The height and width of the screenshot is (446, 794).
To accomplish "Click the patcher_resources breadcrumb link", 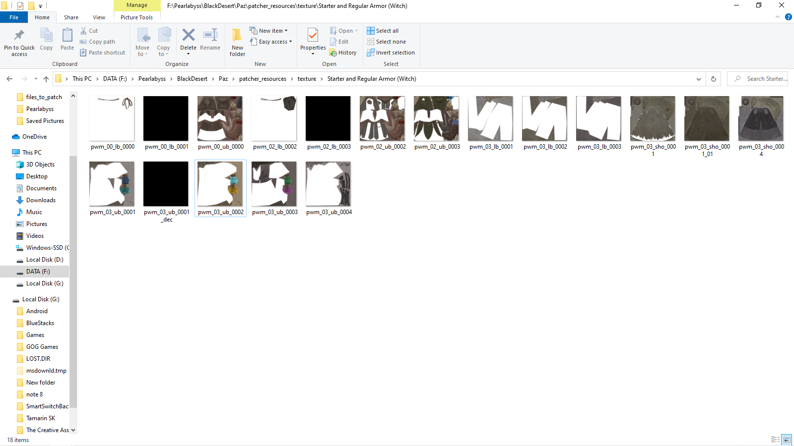I will click(x=263, y=79).
